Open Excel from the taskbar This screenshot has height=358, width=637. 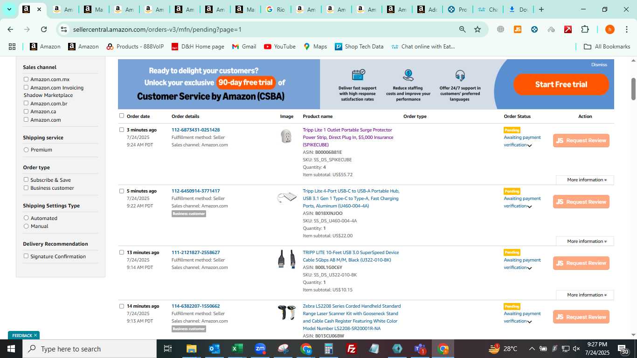pyautogui.click(x=237, y=349)
